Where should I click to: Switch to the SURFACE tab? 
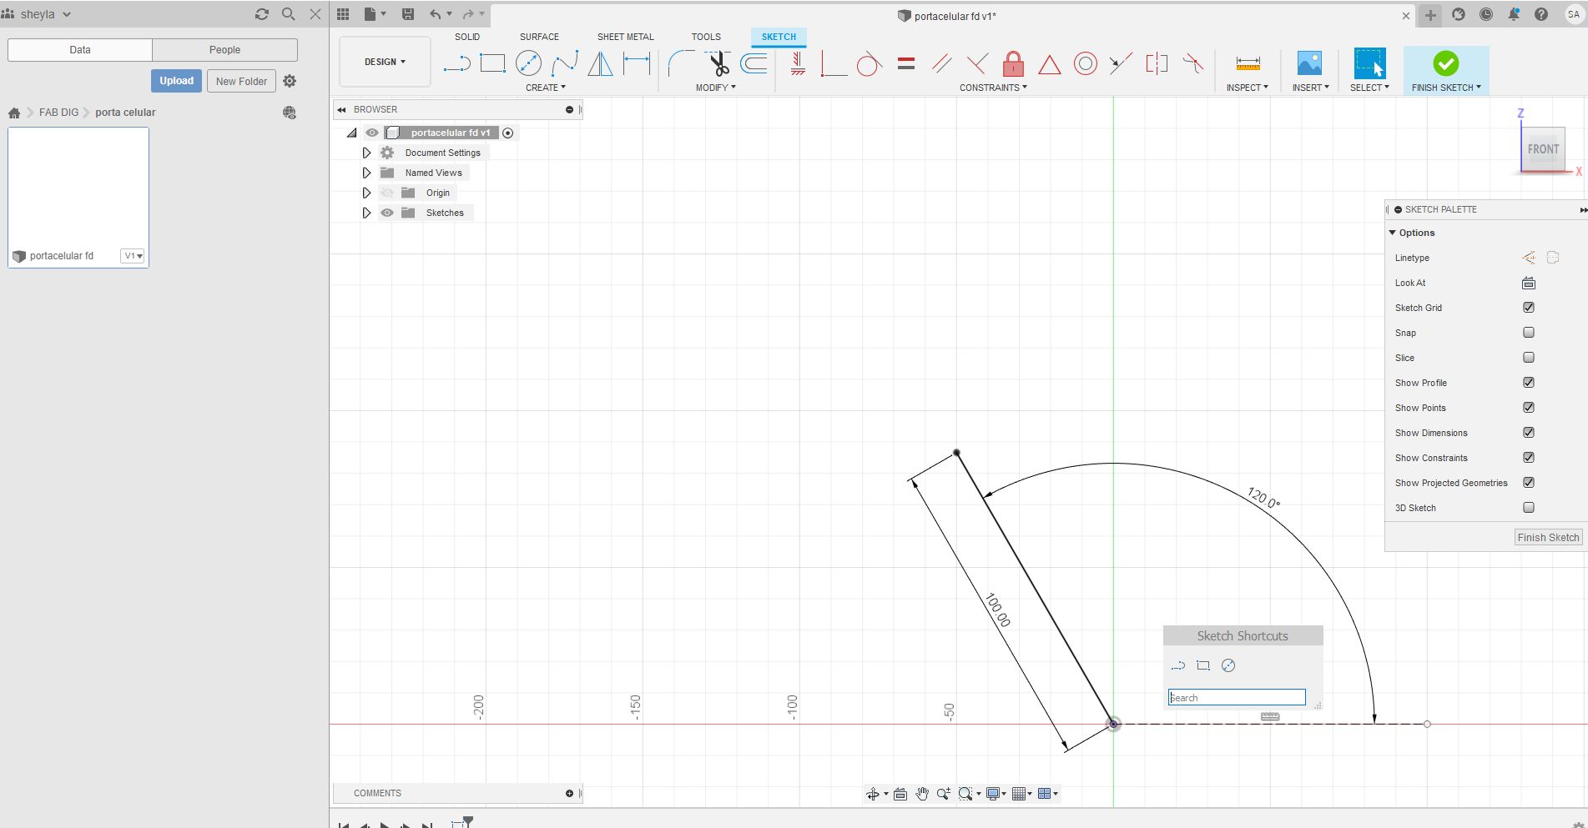(x=539, y=37)
